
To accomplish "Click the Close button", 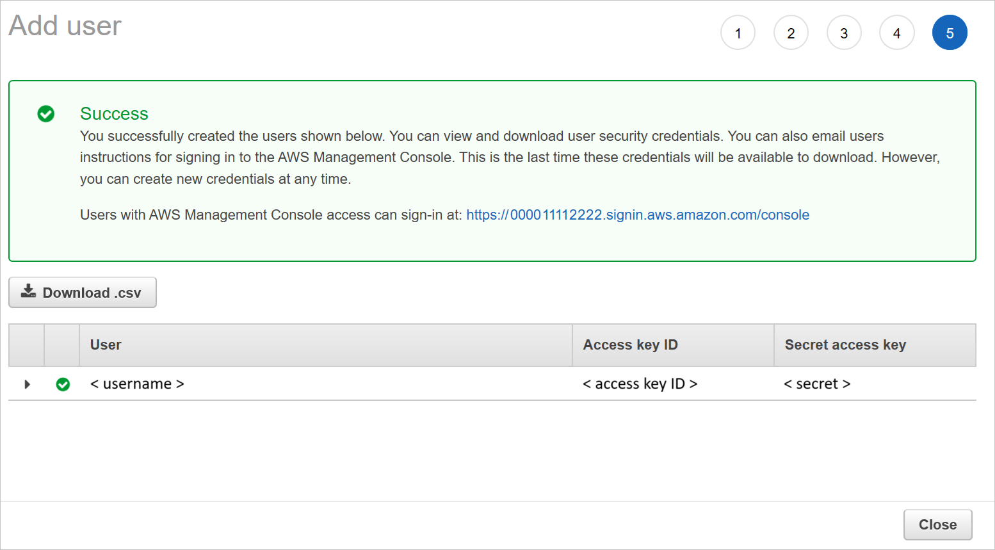I will click(x=937, y=524).
